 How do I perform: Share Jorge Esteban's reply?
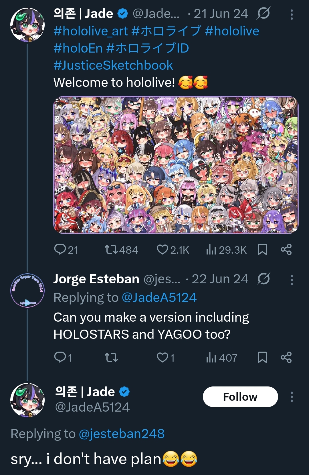pyautogui.click(x=286, y=357)
